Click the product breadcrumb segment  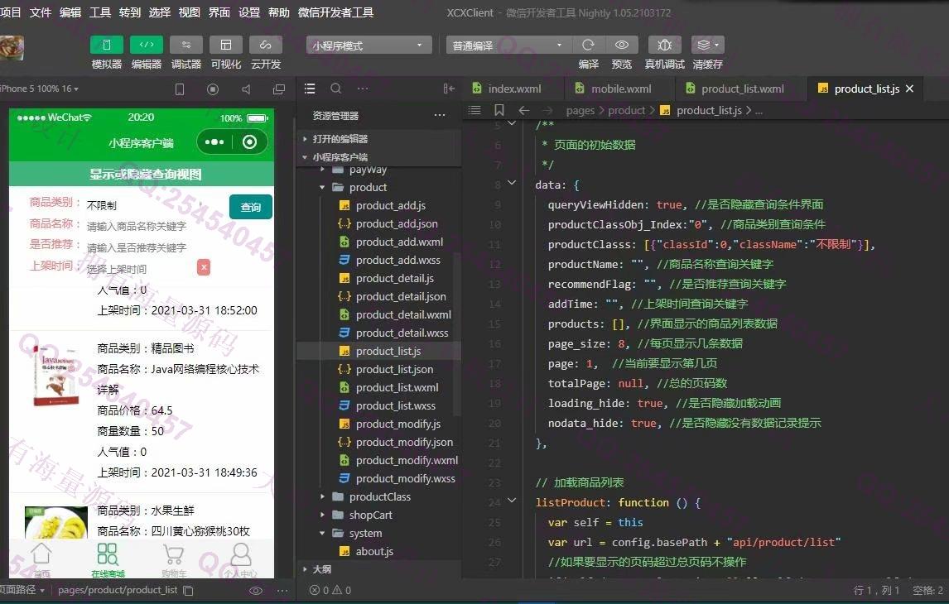(626, 111)
